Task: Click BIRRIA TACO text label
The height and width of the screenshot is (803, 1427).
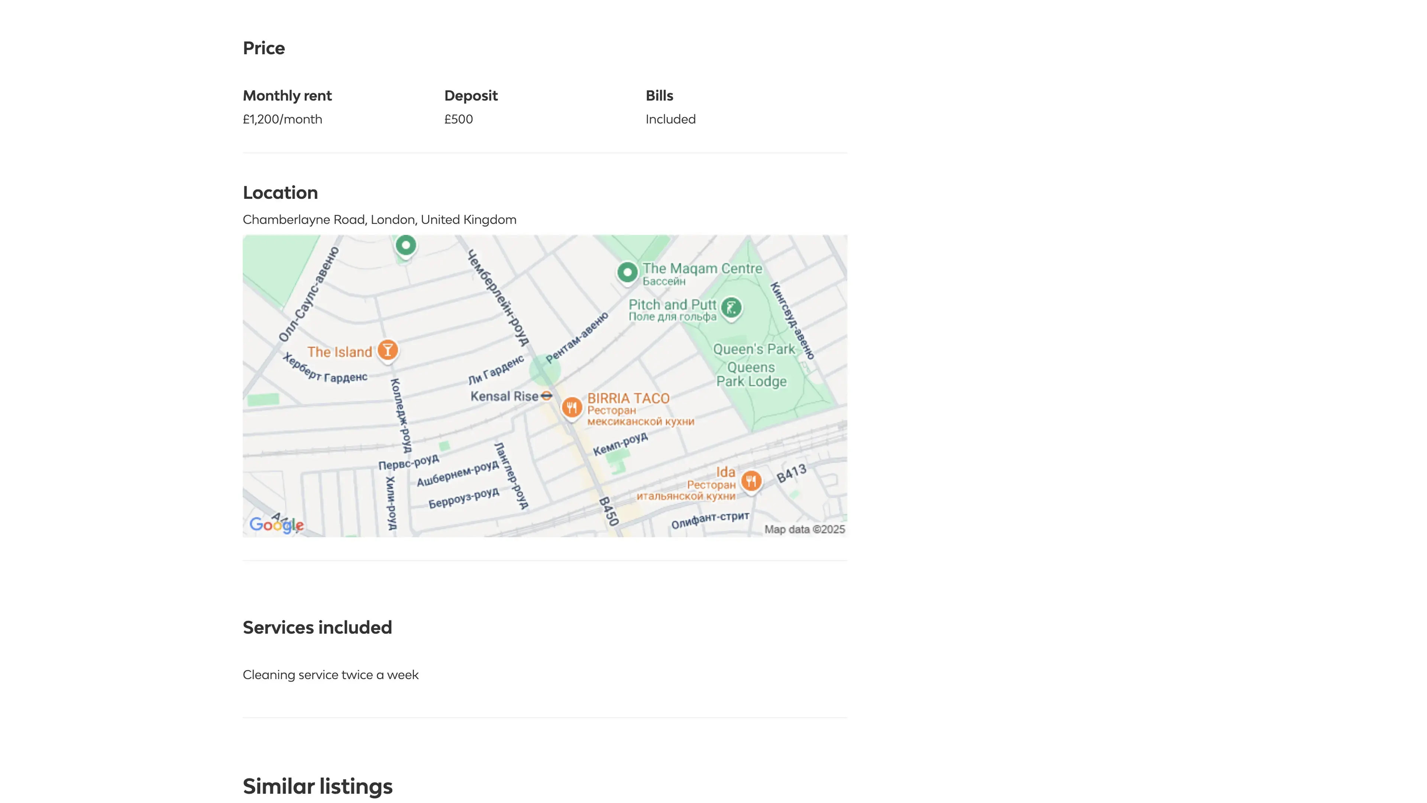Action: (628, 398)
